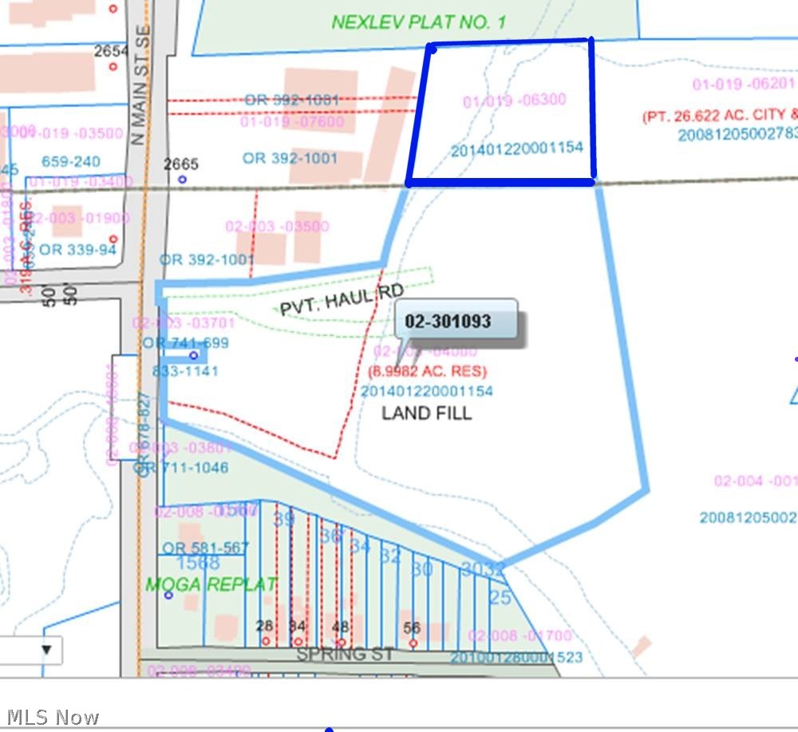Click the number 1588 near MOGA REPLAT
The width and height of the screenshot is (798, 732).
[x=198, y=563]
